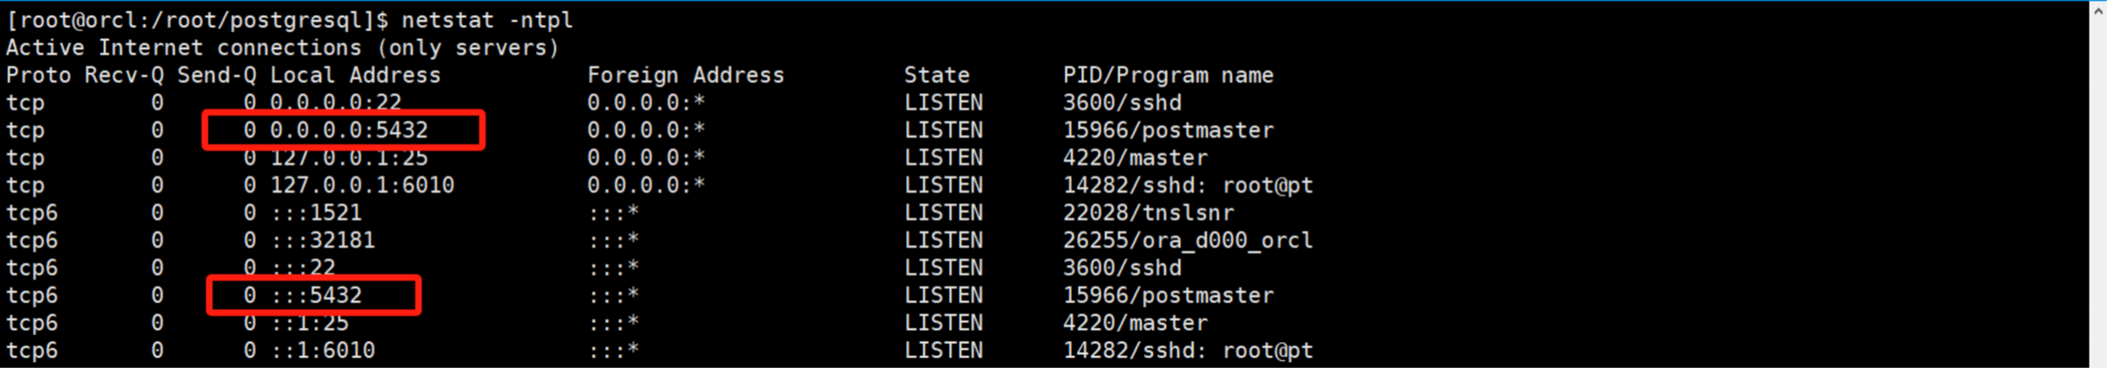The height and width of the screenshot is (370, 2108).
Task: Click the :::32181 local address
Action: 322,241
